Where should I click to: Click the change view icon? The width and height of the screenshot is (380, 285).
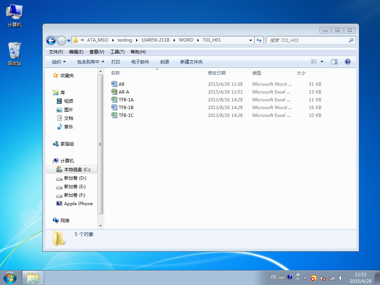click(x=314, y=62)
